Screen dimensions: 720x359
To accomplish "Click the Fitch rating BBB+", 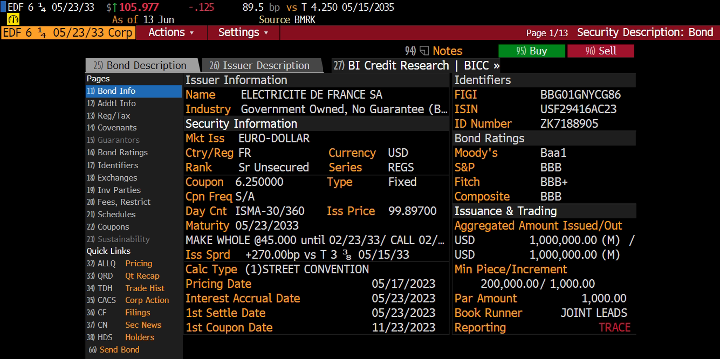I will click(x=554, y=182).
